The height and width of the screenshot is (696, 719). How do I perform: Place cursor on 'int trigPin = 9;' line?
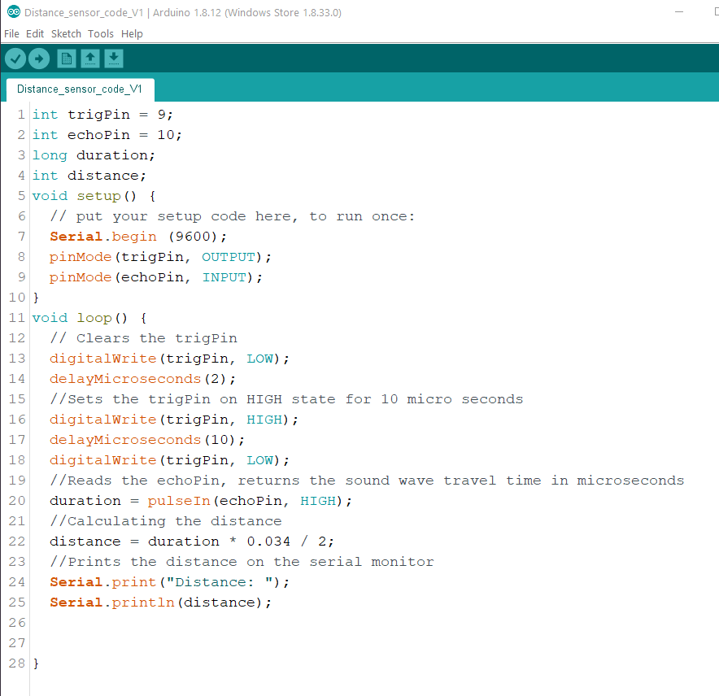[102, 115]
